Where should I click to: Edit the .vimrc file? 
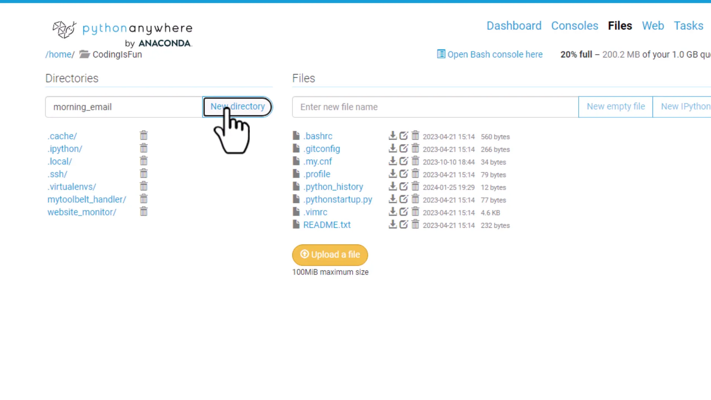(404, 211)
